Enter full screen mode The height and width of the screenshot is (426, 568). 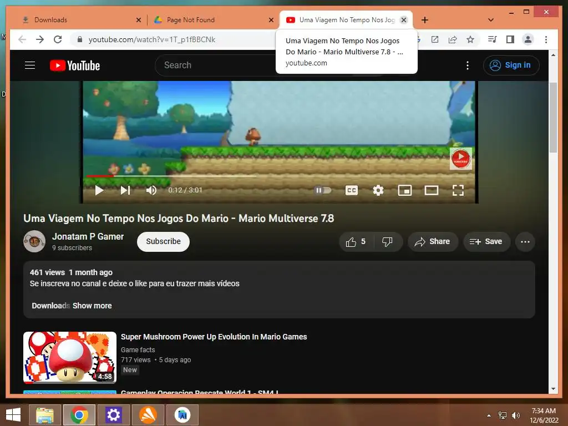coord(458,190)
